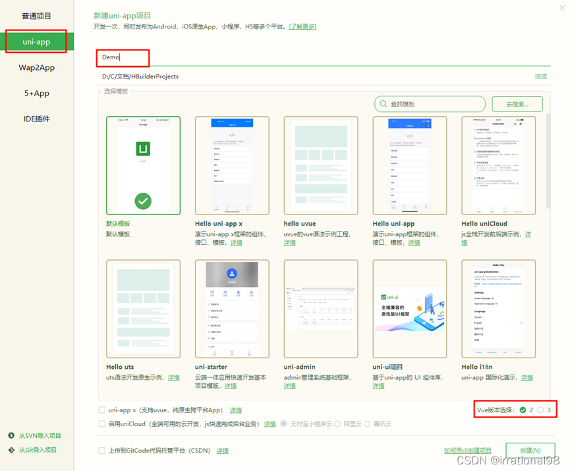Choose the Hello uniCloud template thumbnail
Viewport: 570px width, 471px height.
498,166
